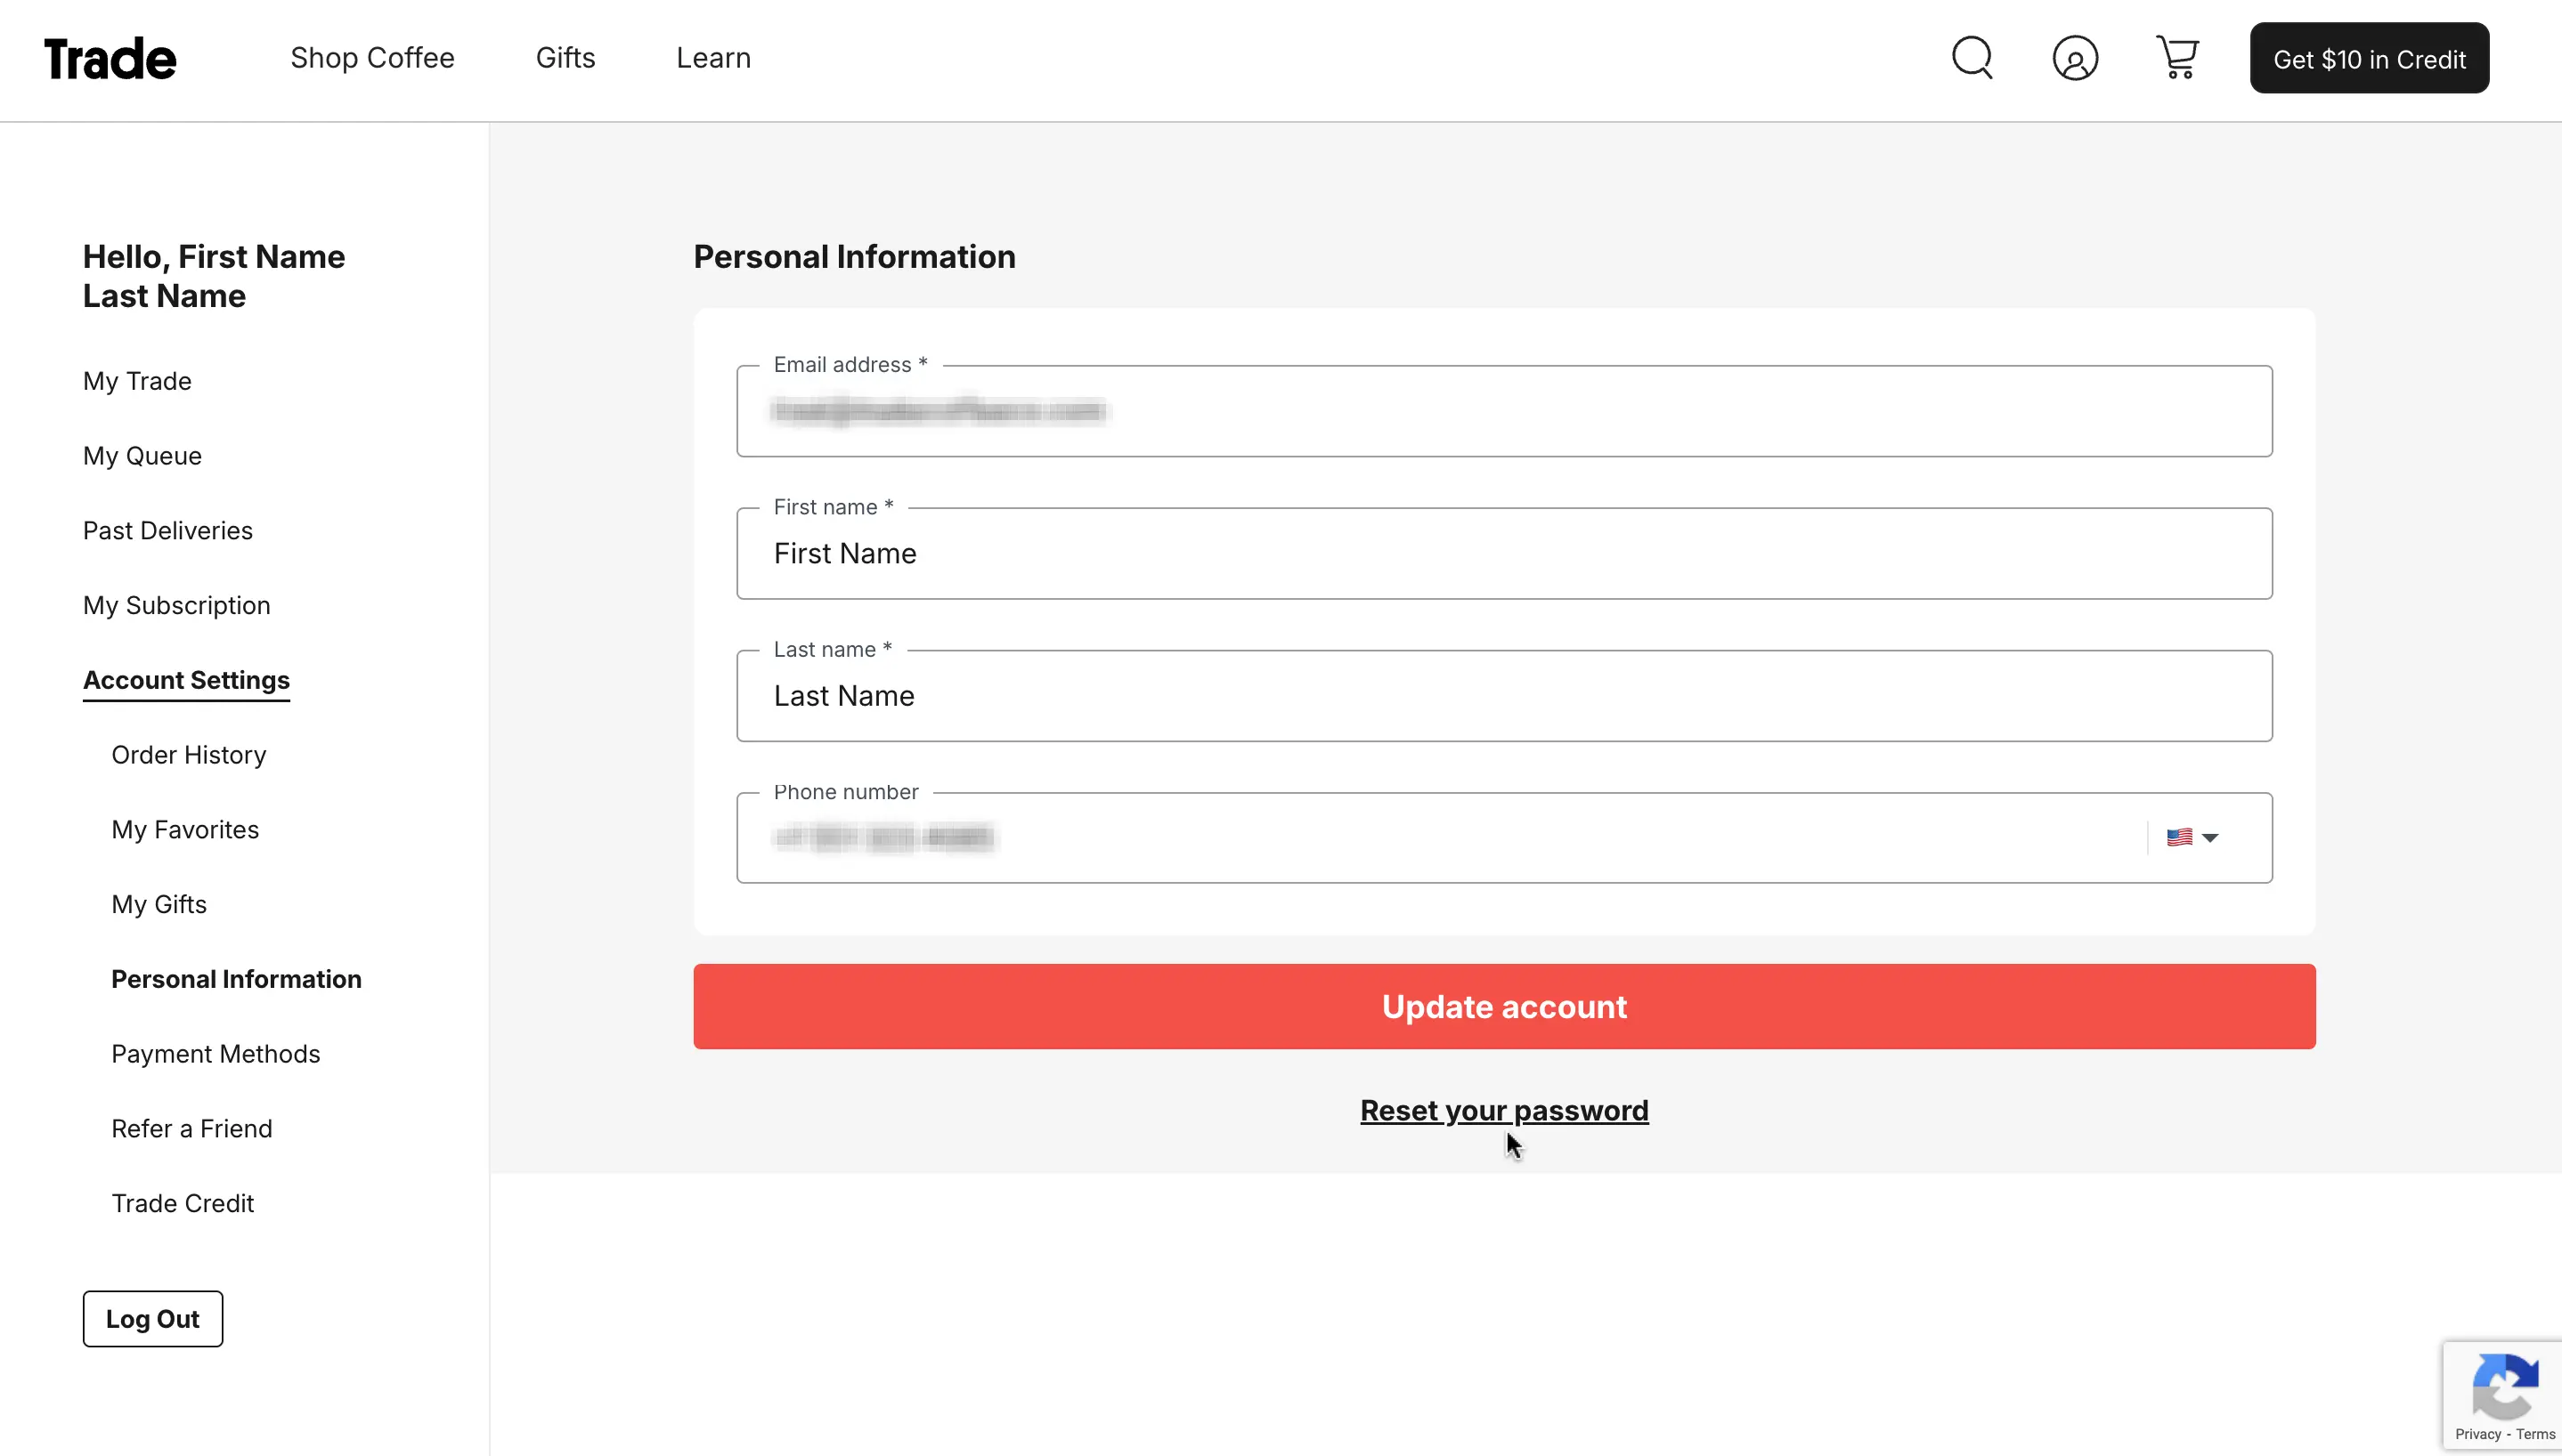Screen dimensions: 2562x1456
Task: Click the Trade logo
Action: click(110, 59)
